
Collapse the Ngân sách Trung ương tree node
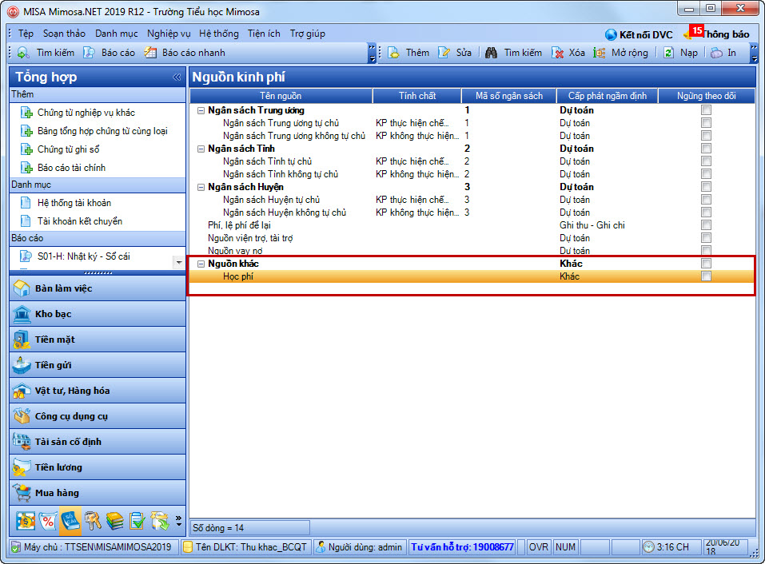[x=201, y=111]
